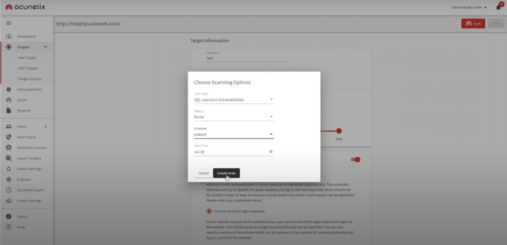Open the Email Settings page
Image resolution: width=507 pixels, height=245 pixels.
[29, 168]
